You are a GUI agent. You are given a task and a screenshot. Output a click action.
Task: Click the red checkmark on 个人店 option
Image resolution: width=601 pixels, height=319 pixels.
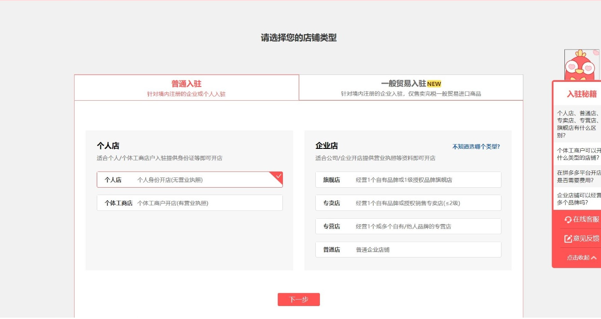click(277, 176)
